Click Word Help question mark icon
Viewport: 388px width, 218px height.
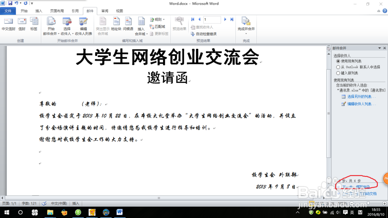click(x=385, y=11)
